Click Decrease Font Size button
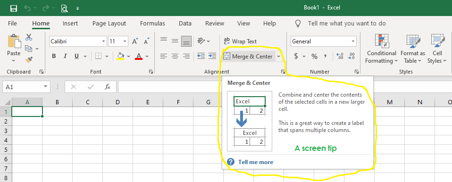Image resolution: width=452 pixels, height=182 pixels. 147,41
